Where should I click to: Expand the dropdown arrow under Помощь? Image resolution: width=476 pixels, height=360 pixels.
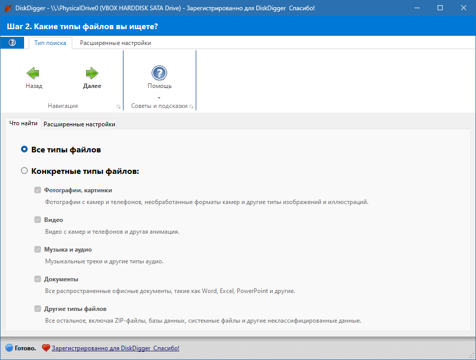click(159, 98)
